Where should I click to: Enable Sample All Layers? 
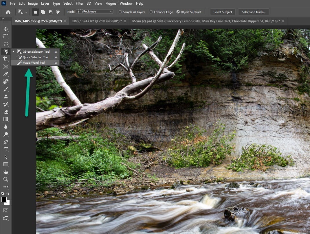120,12
